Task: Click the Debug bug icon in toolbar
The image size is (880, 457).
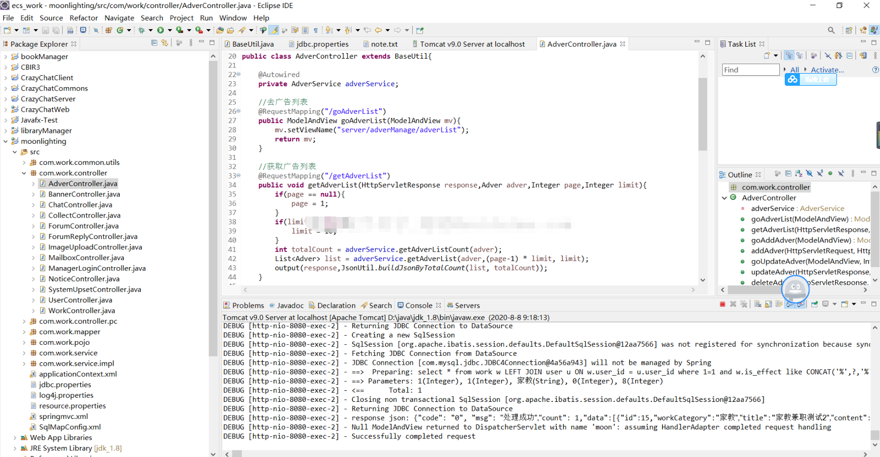Action: point(142,30)
